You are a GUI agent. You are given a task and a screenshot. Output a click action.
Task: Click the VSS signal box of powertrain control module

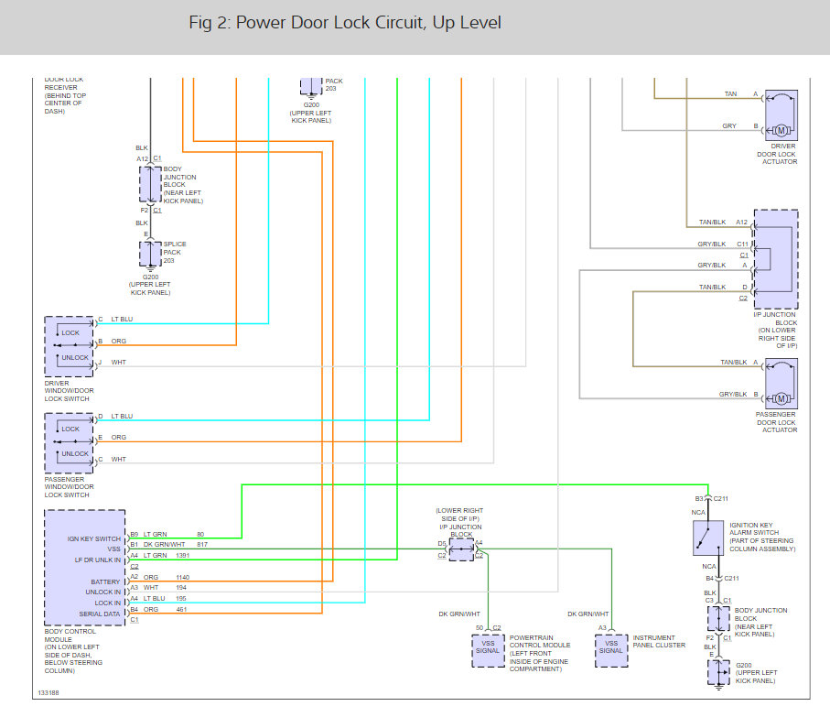point(488,650)
